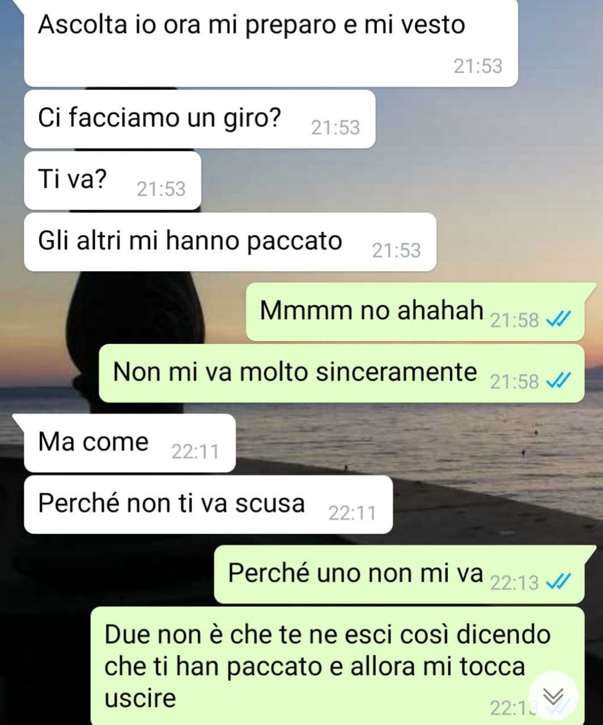Select sent message 'Non mi va molto sinceramente'
Screen dimensions: 603x725
342,373
